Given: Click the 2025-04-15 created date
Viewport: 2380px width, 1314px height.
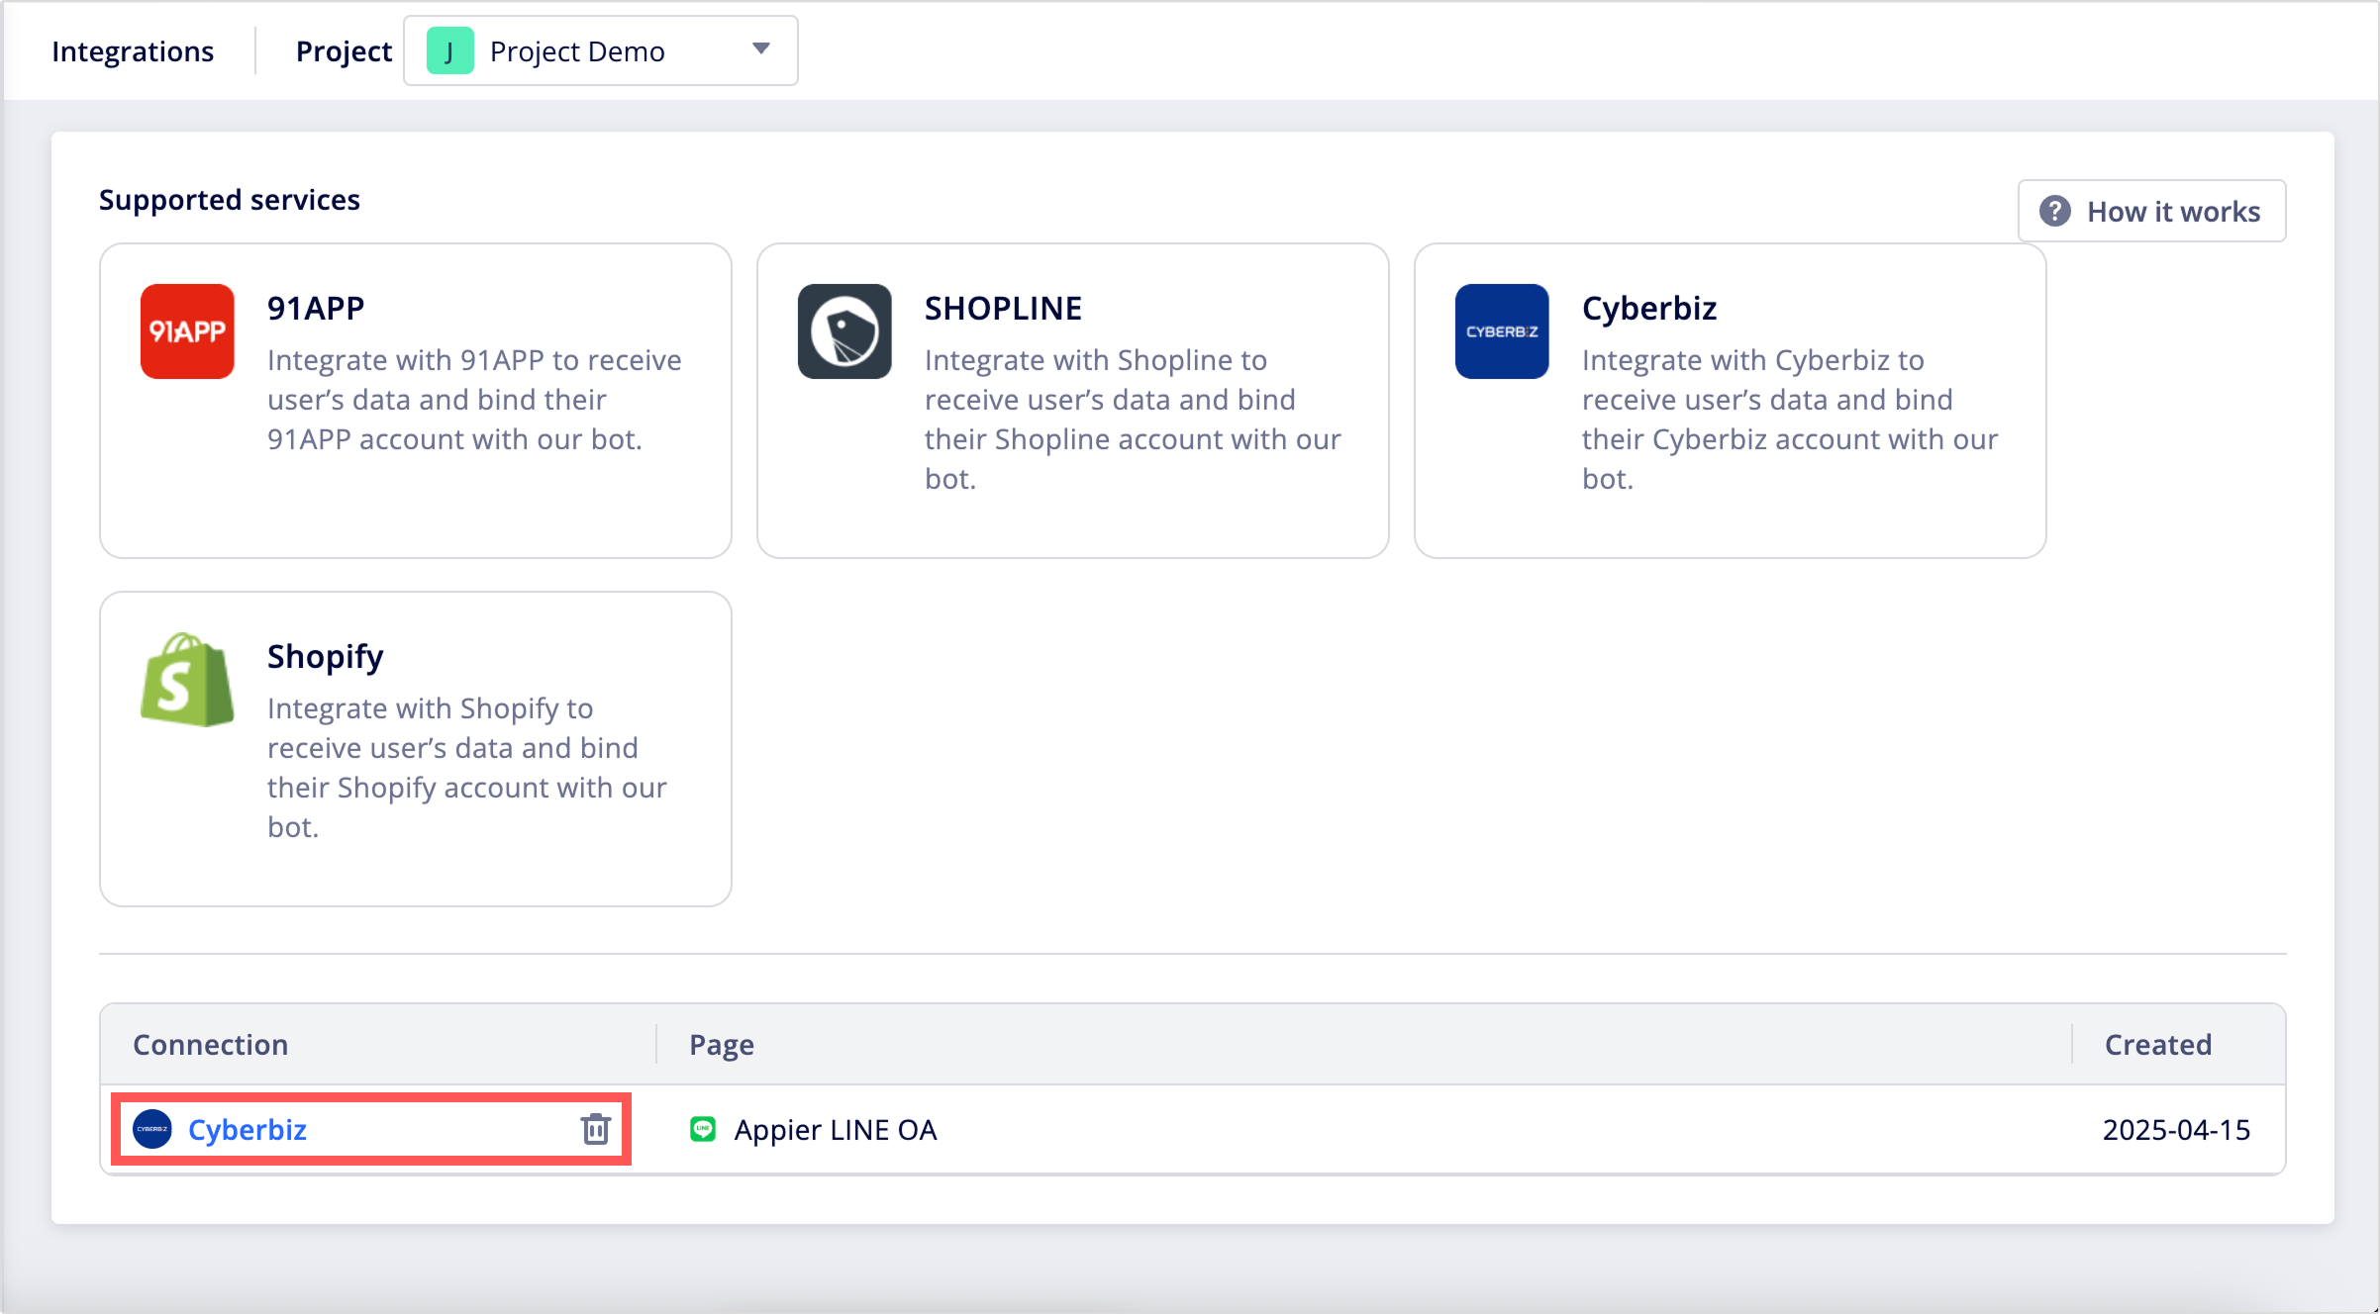Looking at the screenshot, I should [2176, 1129].
